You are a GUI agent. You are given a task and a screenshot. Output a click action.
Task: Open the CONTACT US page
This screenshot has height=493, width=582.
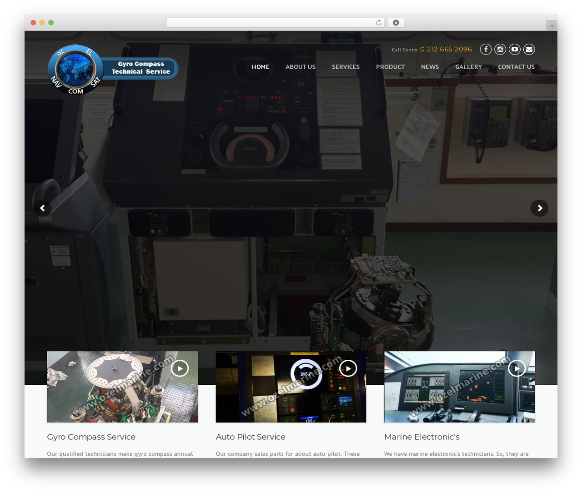point(516,67)
